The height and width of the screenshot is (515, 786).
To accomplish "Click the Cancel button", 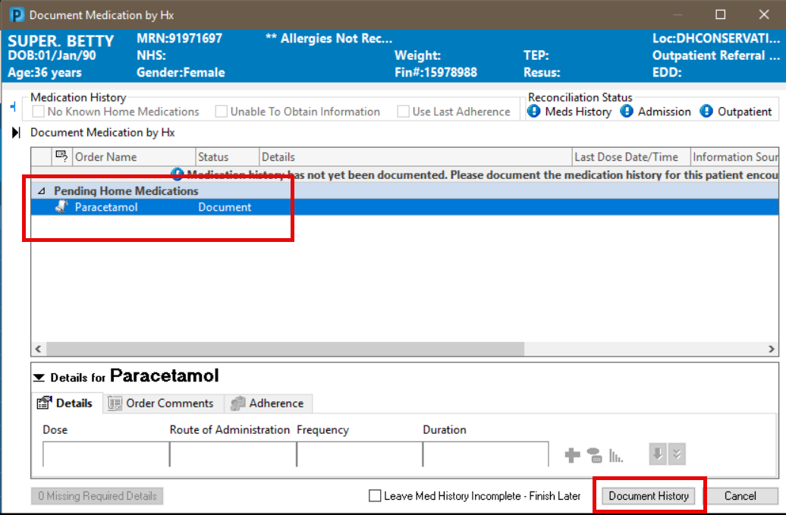I will pos(740,496).
